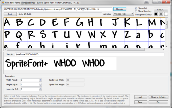Expand the Anti-alias dropdown

click(123, 14)
